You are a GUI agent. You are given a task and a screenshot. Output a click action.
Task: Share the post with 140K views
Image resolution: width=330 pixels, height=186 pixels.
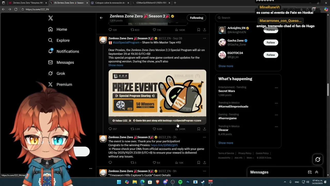pos(204,30)
